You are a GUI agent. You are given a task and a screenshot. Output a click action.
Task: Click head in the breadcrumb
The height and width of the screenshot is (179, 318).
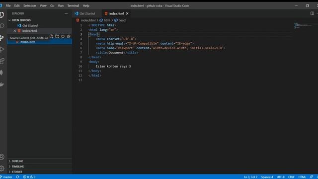point(122,20)
